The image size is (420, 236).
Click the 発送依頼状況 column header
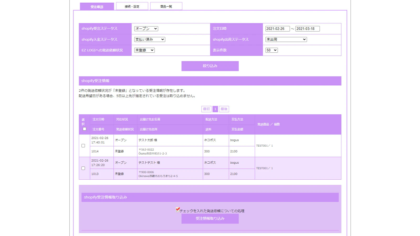(x=125, y=129)
